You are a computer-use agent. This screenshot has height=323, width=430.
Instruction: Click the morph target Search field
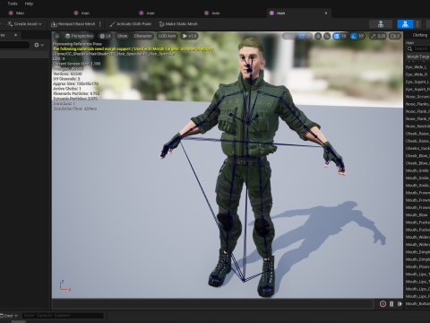point(417,48)
